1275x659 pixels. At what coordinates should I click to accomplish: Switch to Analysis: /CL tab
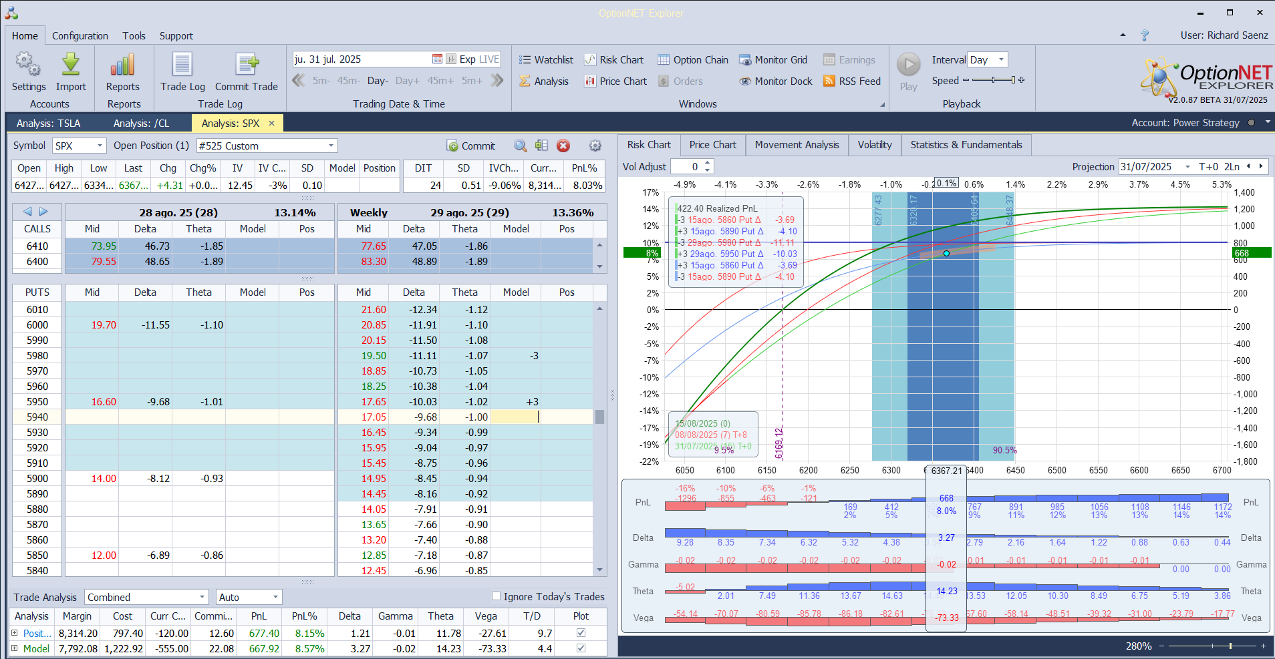click(141, 123)
